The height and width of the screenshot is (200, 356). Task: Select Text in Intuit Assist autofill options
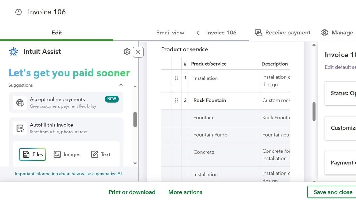tap(101, 154)
